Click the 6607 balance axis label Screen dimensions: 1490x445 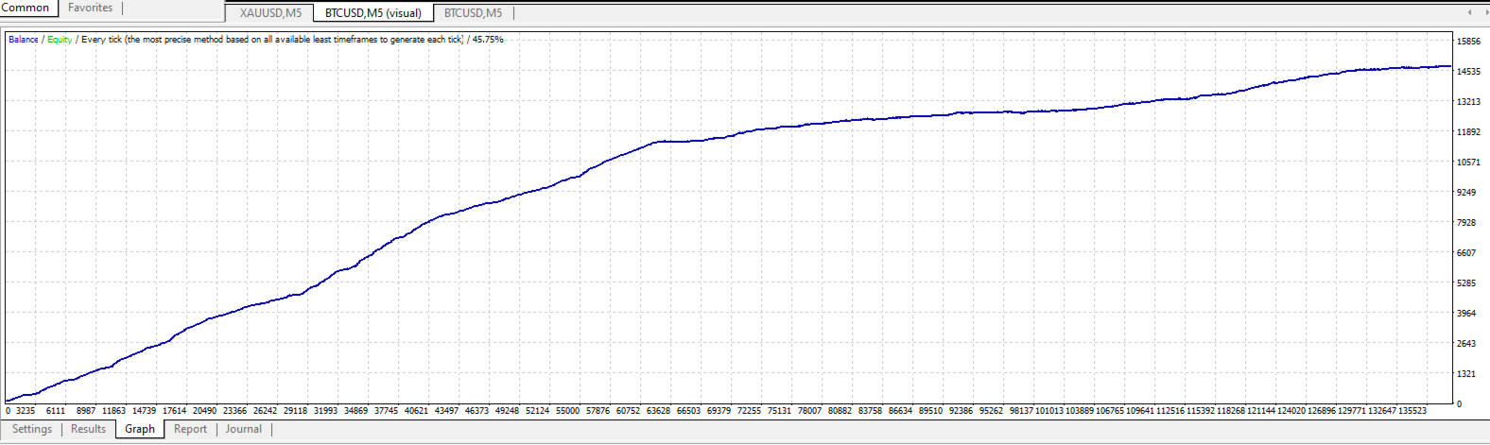[x=1466, y=253]
